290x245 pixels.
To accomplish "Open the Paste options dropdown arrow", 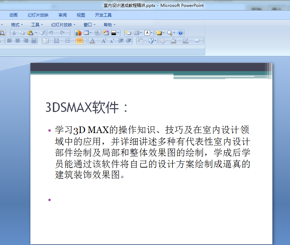I will pos(36,33).
